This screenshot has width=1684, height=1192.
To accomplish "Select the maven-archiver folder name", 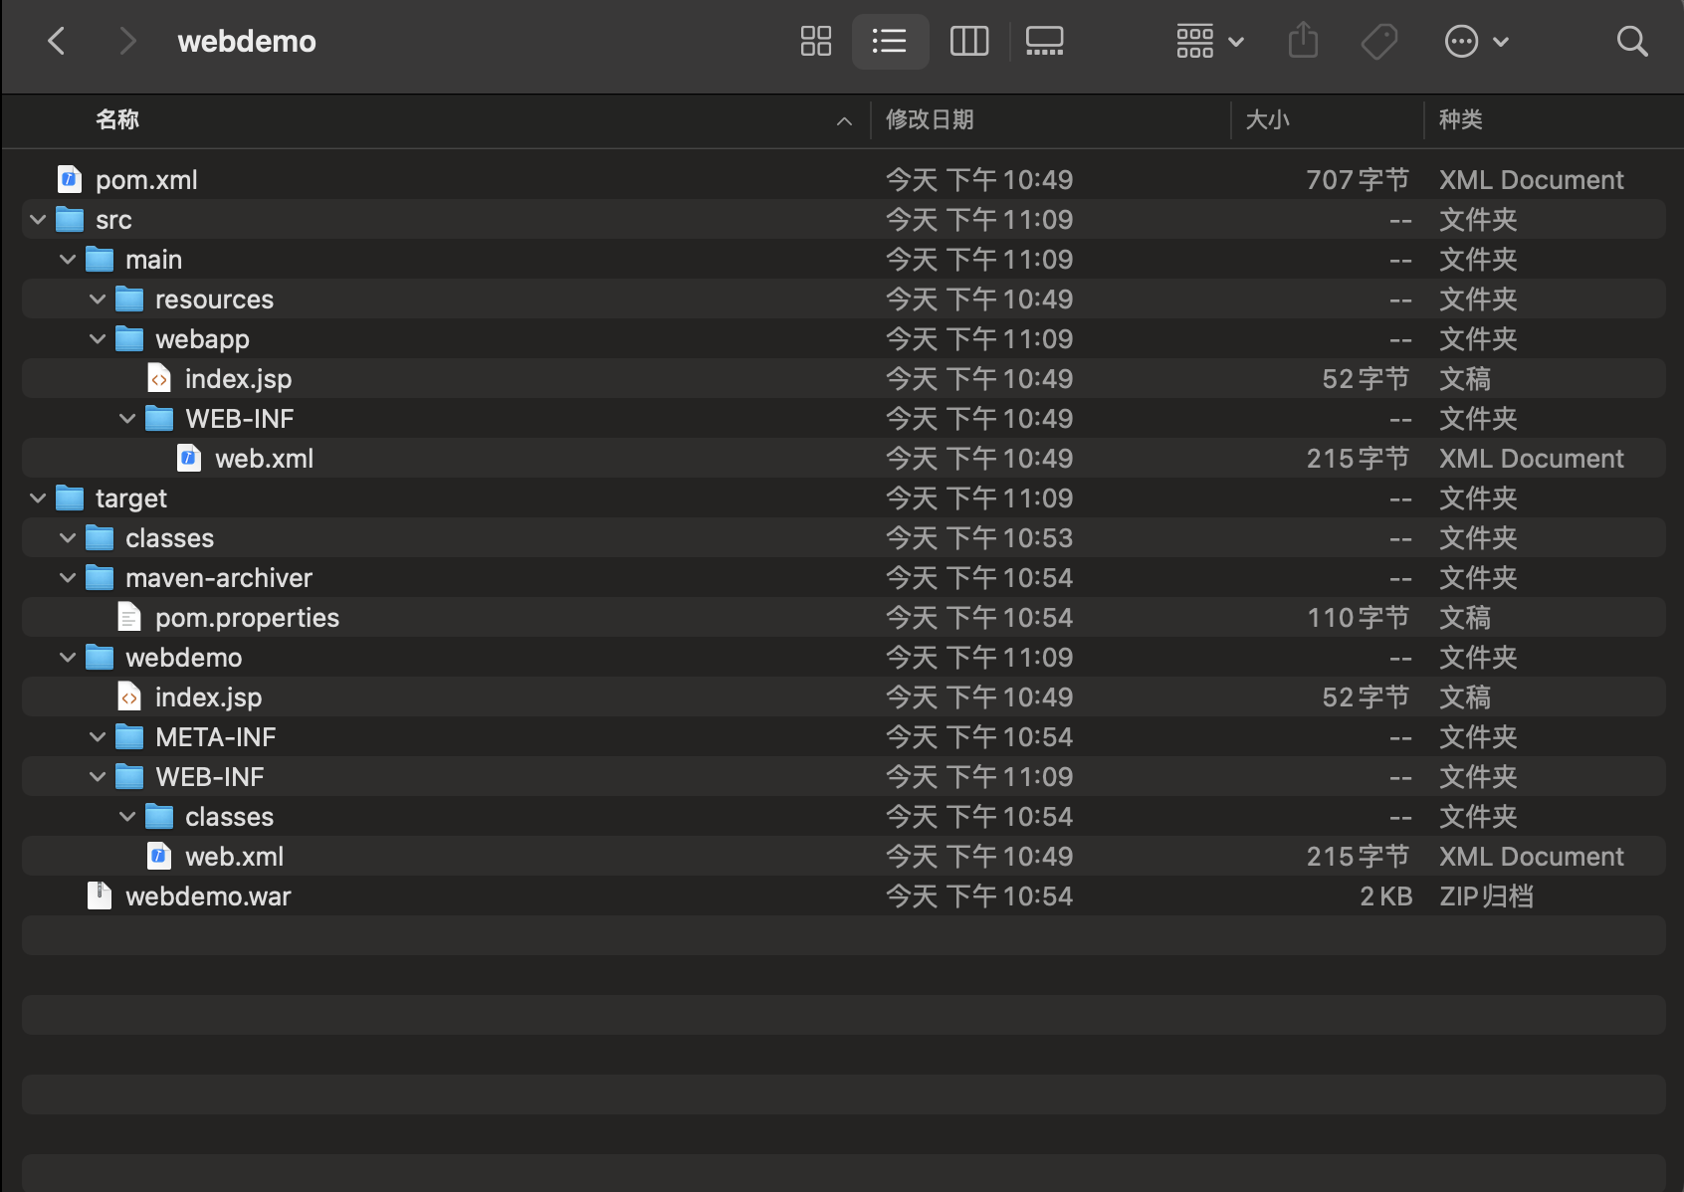I will click(x=219, y=578).
